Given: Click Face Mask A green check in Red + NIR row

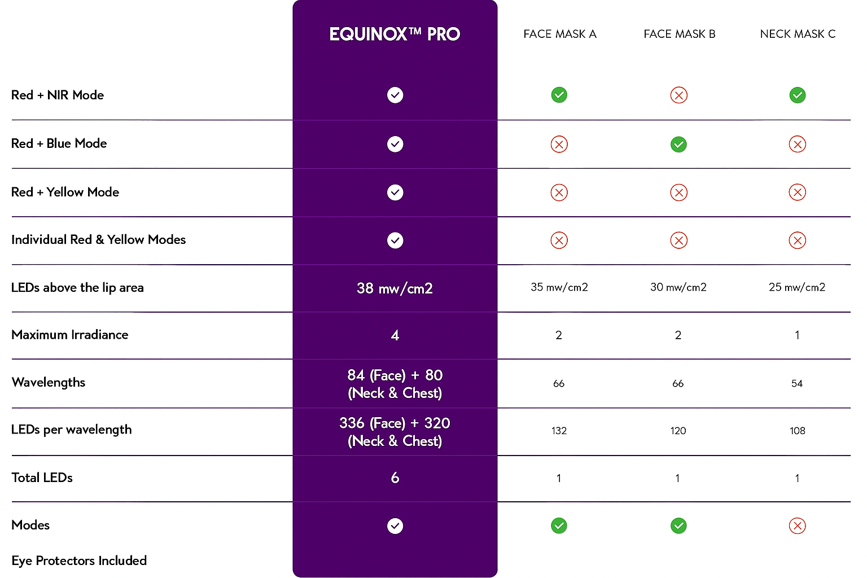Looking at the screenshot, I should click(x=559, y=95).
